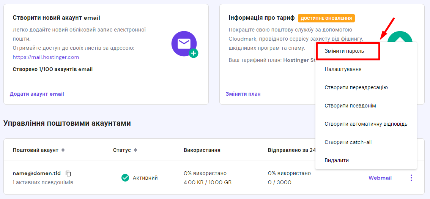Choose Створити переадресацію menu option
Viewport: 430px width, 199px height.
click(x=356, y=87)
